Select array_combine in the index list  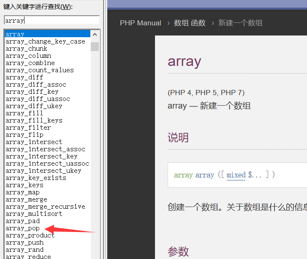coord(30,63)
